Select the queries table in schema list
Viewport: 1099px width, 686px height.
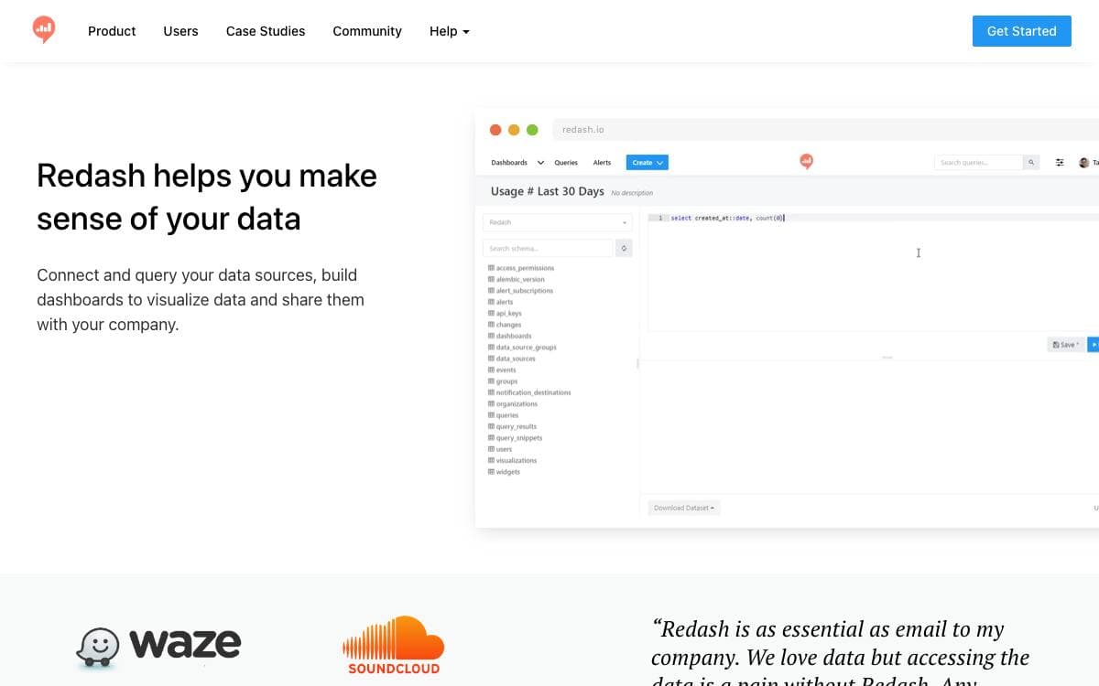tap(504, 415)
